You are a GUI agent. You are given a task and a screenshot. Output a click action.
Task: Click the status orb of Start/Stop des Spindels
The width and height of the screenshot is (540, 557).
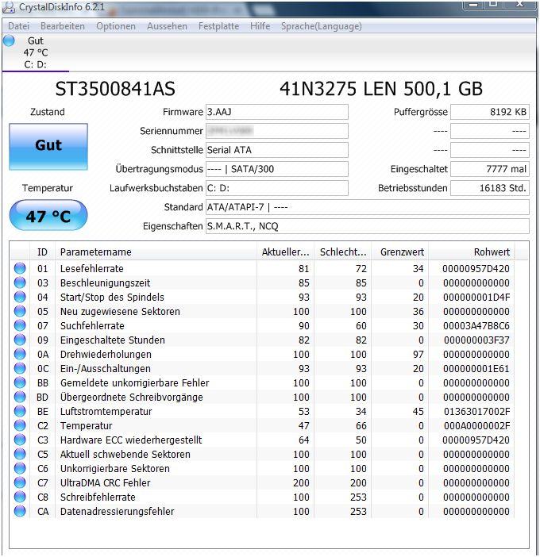[20, 297]
